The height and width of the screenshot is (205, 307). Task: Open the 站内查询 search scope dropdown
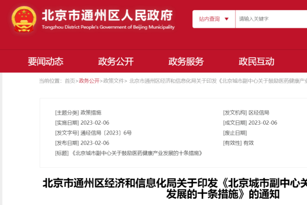(x=214, y=19)
